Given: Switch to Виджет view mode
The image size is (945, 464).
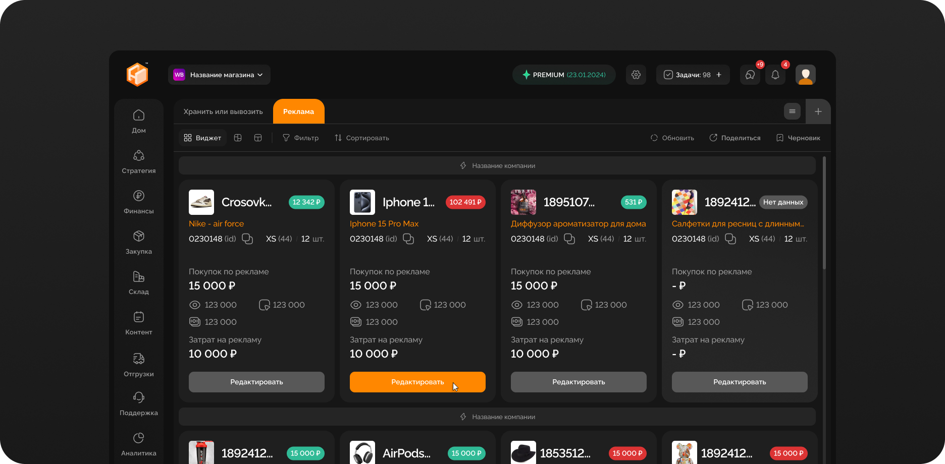Looking at the screenshot, I should 202,138.
